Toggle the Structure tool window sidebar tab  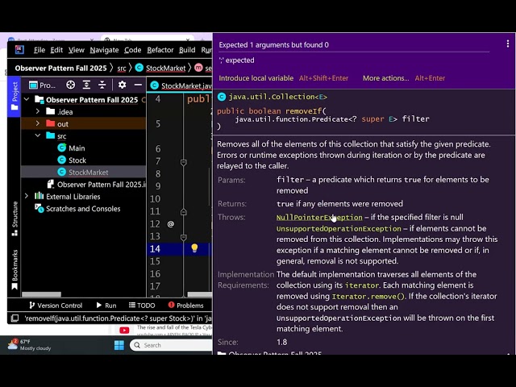(15, 218)
